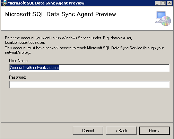Viewport: 174px width, 139px height.
Task: Click the 'User Name:' label
Action: tap(19, 61)
